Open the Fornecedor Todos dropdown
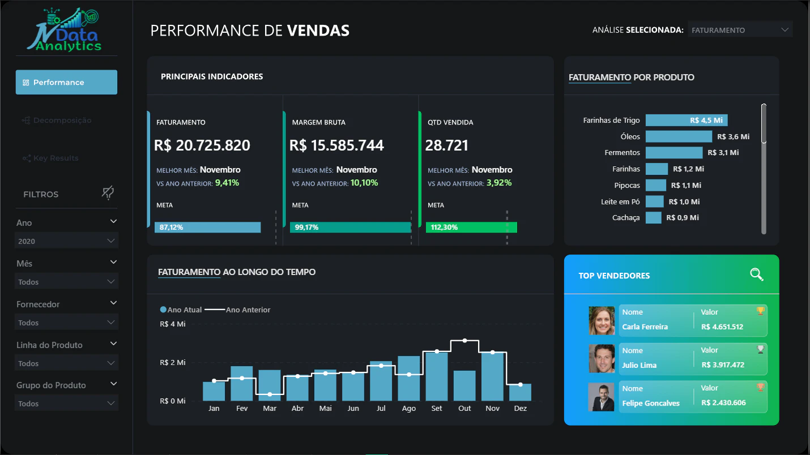The image size is (810, 455). tap(66, 323)
